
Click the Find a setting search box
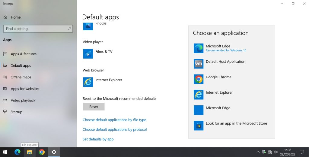[x=38, y=29]
